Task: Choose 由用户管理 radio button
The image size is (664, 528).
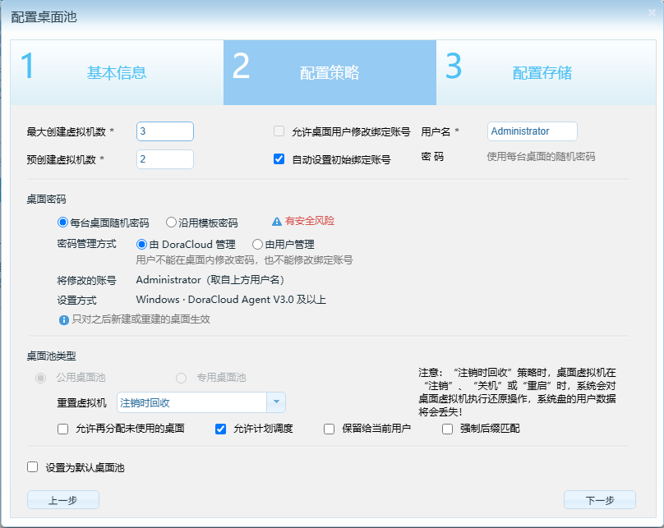Action: [257, 244]
